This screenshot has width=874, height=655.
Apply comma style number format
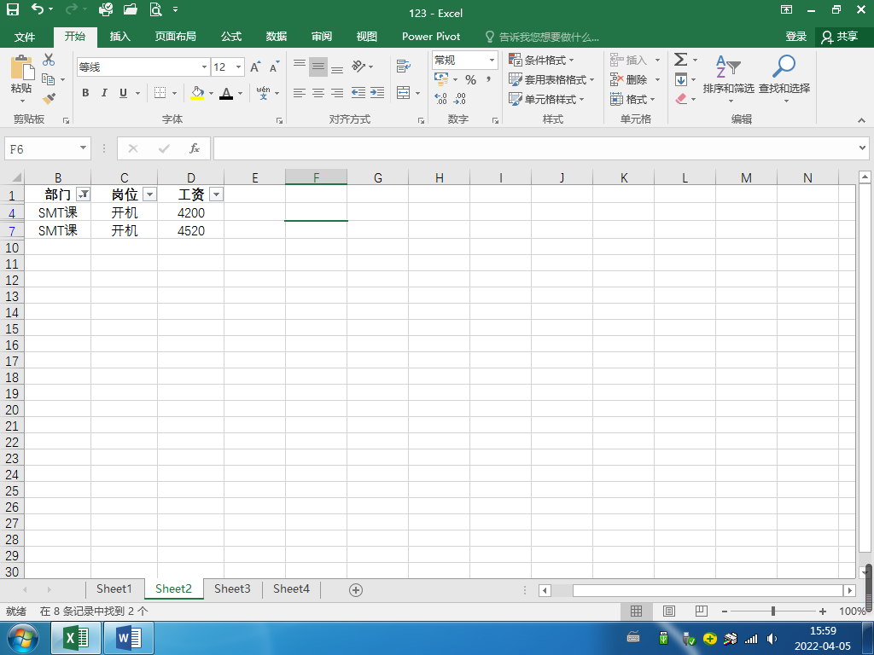click(x=489, y=79)
